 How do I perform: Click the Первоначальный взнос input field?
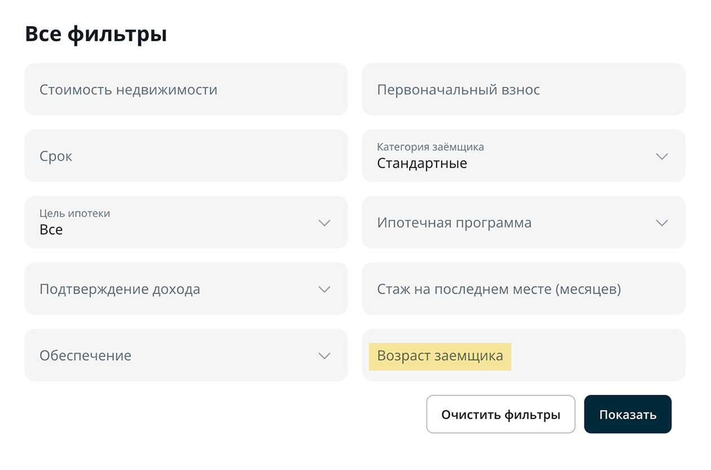pyautogui.click(x=524, y=89)
